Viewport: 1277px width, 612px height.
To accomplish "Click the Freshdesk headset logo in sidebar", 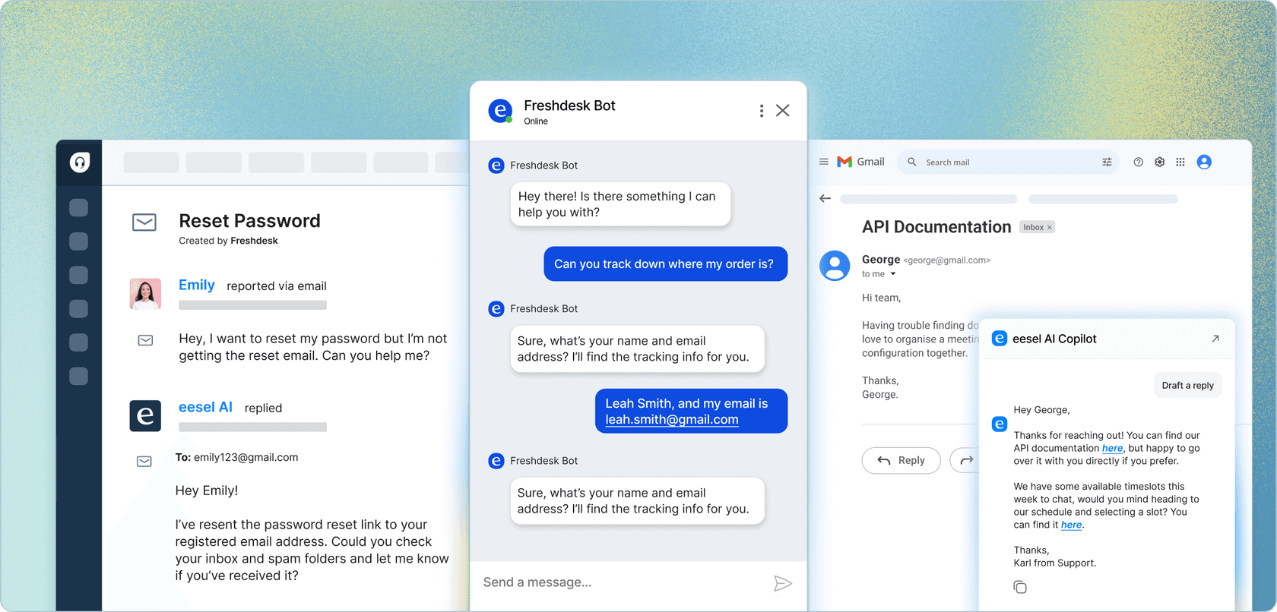I will pos(80,162).
